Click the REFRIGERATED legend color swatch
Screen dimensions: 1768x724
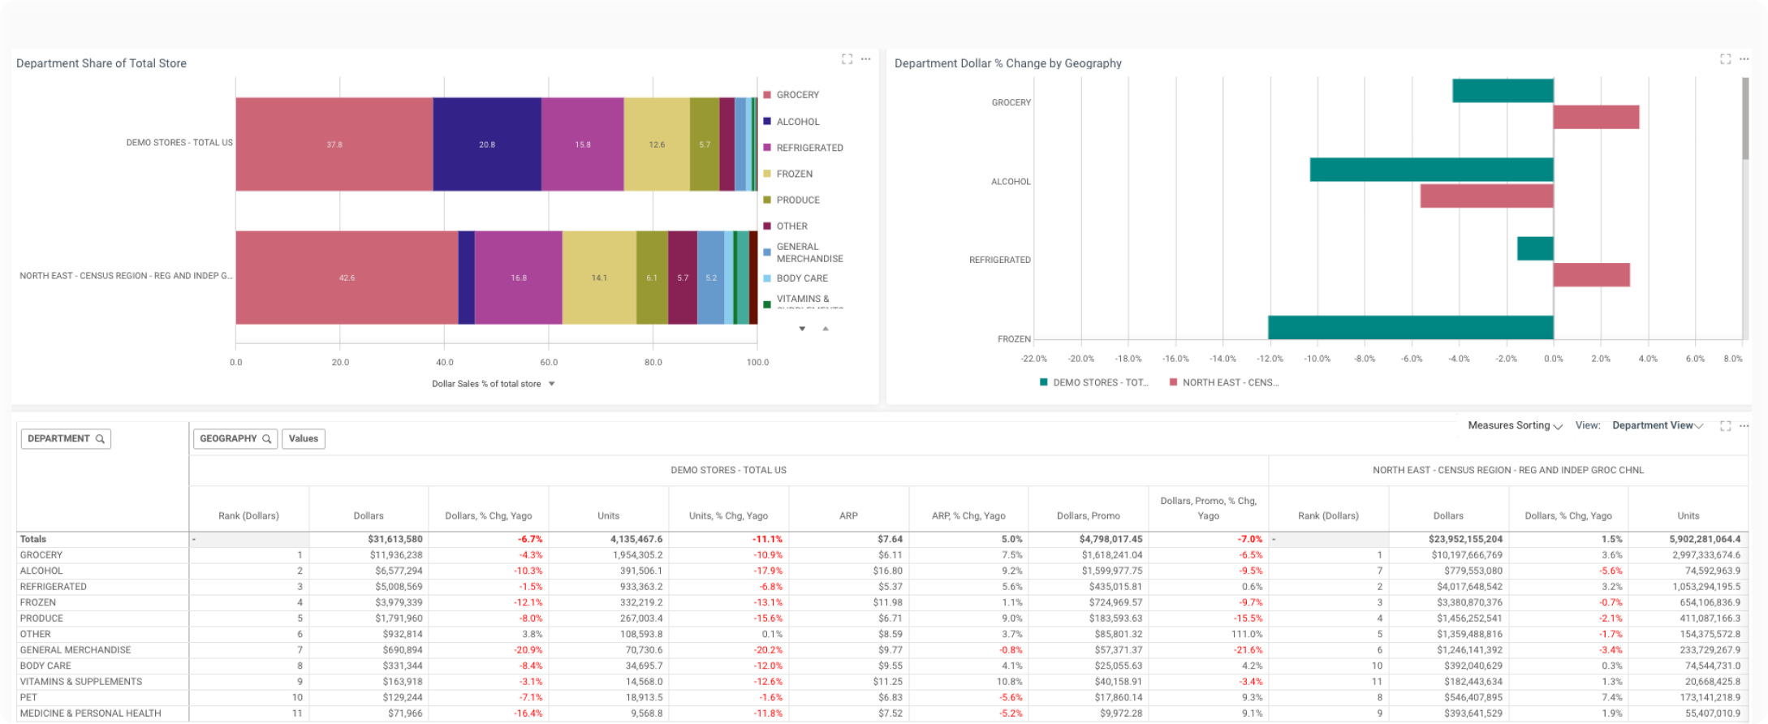coord(767,148)
